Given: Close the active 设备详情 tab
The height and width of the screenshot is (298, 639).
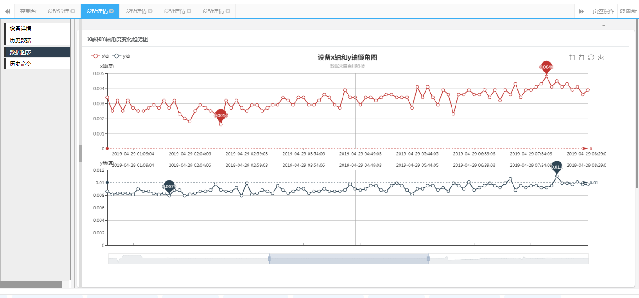Looking at the screenshot, I should (112, 11).
